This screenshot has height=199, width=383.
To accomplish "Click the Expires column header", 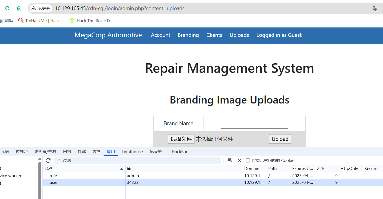I will [x=303, y=169].
